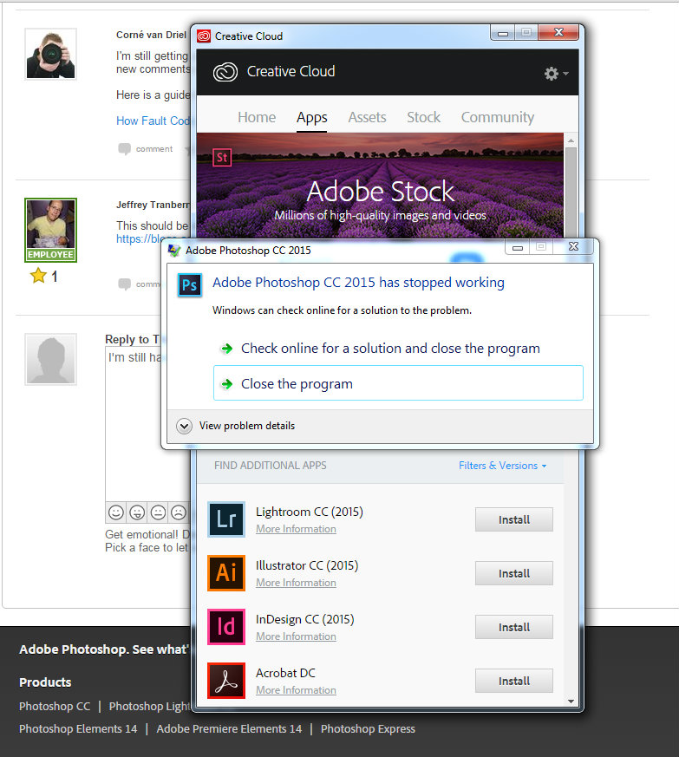Expand View problem details chevron
The height and width of the screenshot is (757, 679).
(x=184, y=426)
